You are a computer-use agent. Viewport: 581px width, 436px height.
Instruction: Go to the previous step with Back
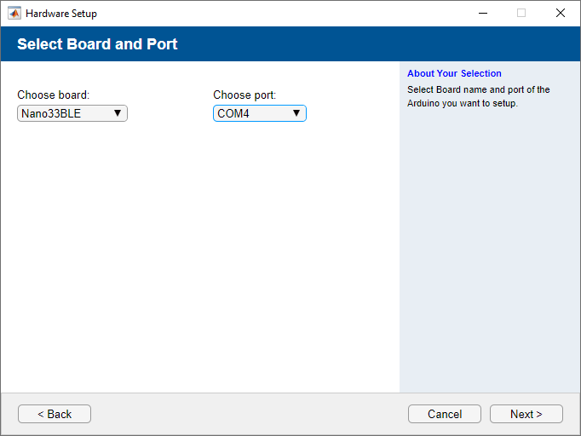point(55,414)
